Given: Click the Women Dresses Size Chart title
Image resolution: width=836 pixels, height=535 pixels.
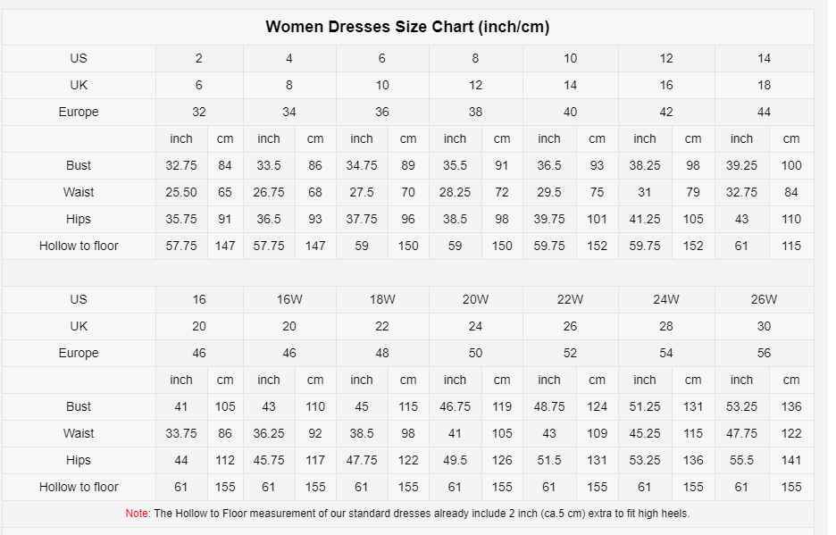Looking at the screenshot, I should click(x=407, y=27).
